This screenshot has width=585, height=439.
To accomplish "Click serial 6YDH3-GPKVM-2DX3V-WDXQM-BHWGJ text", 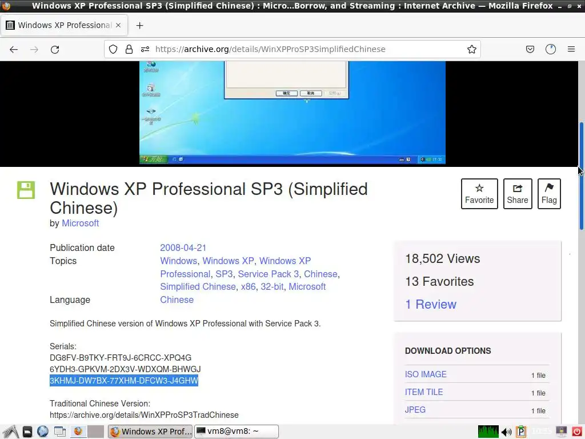I will tap(125, 369).
